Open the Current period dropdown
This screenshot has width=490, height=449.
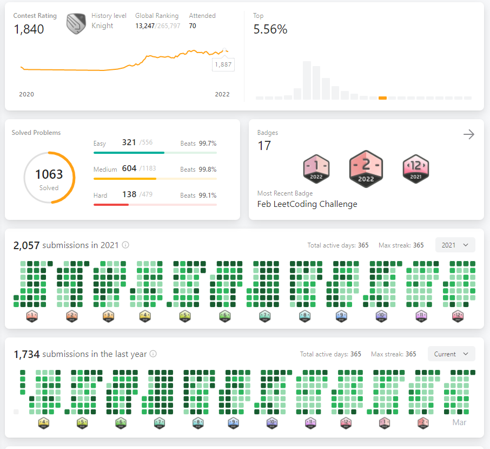(452, 354)
